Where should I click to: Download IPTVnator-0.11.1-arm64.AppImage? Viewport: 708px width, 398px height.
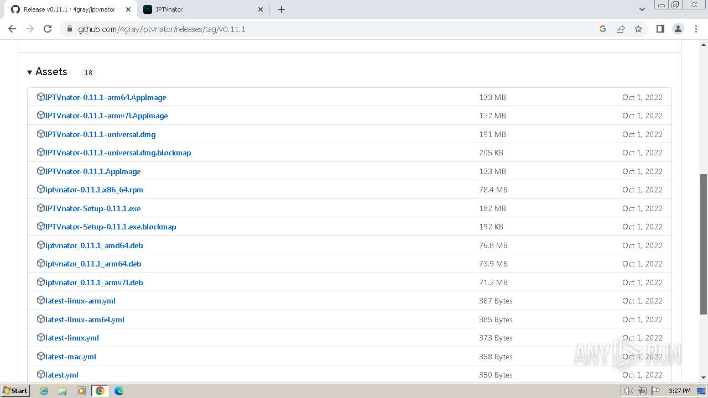[x=106, y=97]
